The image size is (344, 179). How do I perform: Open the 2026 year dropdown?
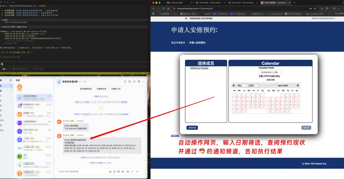point(254,86)
